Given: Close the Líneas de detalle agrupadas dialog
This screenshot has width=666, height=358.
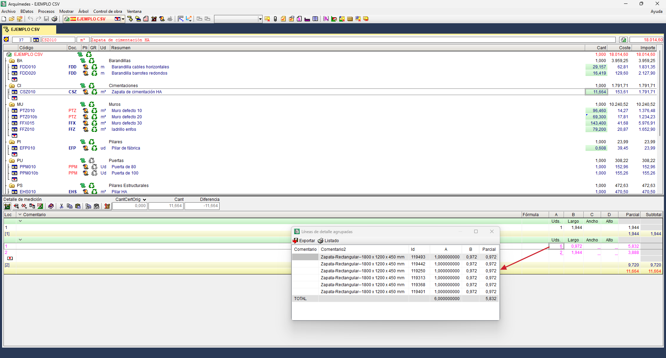Looking at the screenshot, I should (492, 231).
